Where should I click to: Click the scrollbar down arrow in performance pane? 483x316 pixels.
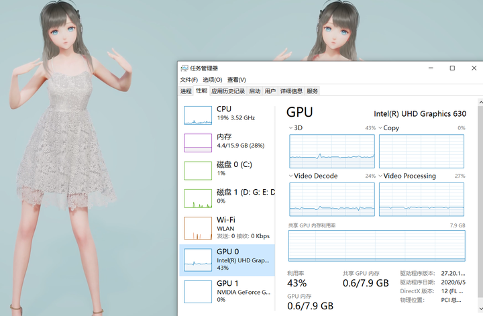(x=480, y=309)
